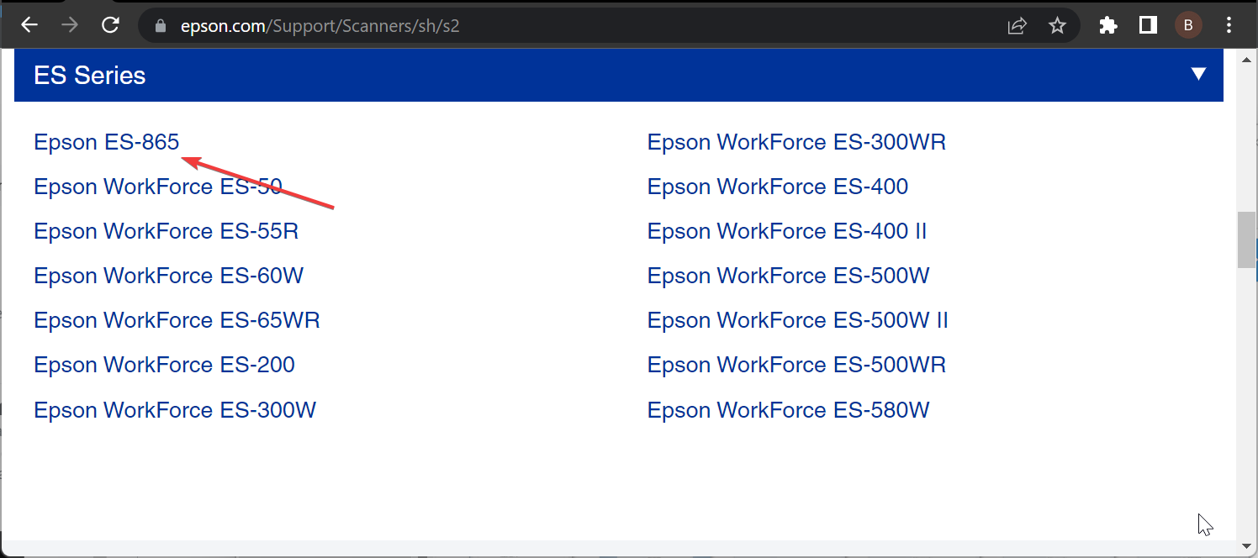Select the Epson WorkForce ES-400 link
Viewport: 1258px width, 558px height.
(x=778, y=187)
